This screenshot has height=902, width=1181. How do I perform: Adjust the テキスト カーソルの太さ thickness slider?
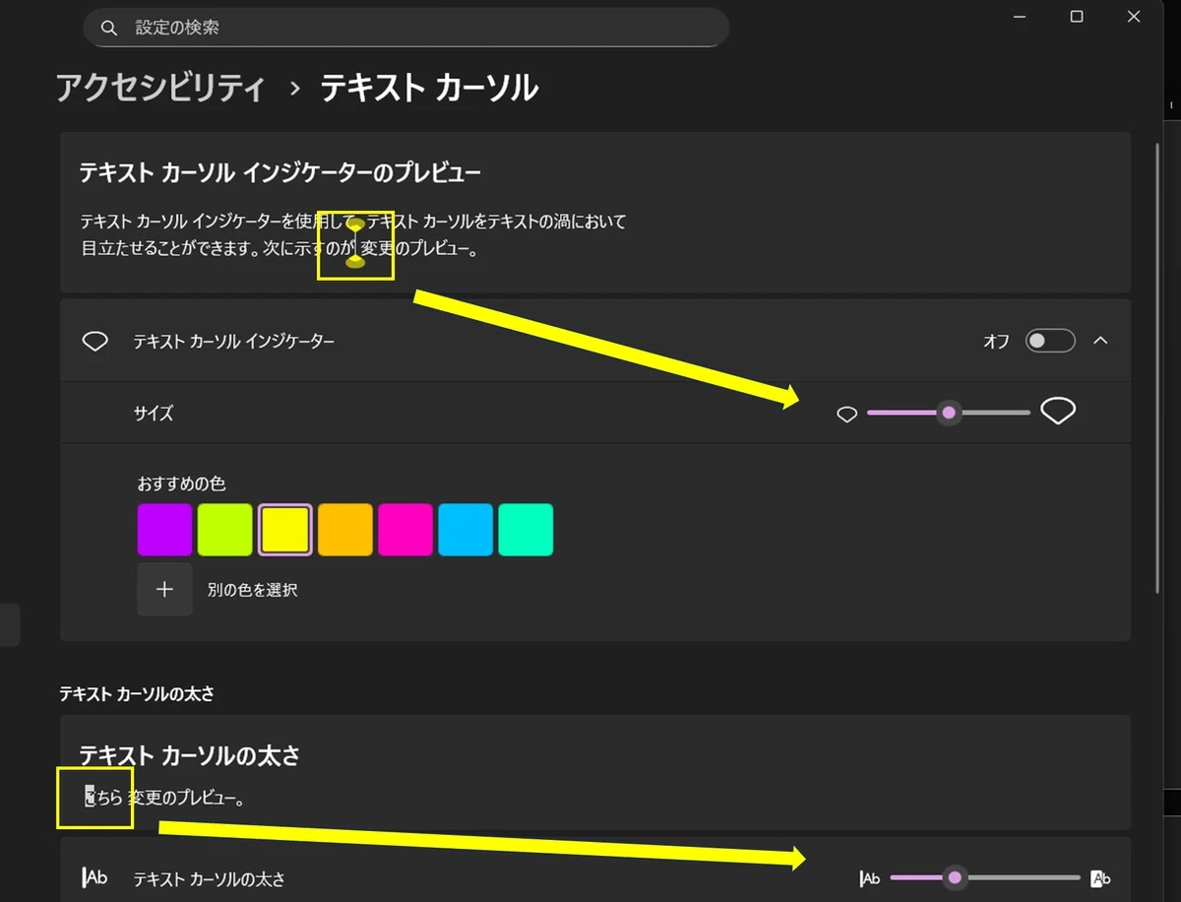[985, 877]
